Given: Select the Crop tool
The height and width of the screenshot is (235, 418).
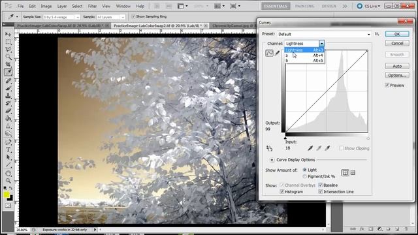Looking at the screenshot, I should pos(8,64).
